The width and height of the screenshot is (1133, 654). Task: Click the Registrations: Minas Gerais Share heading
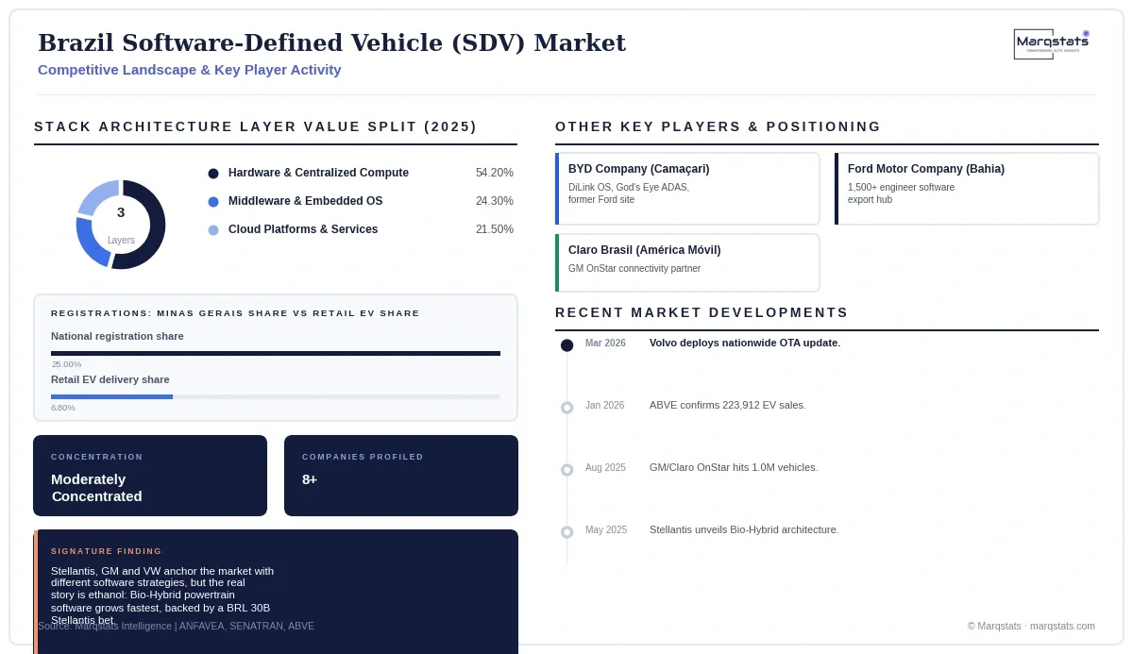[235, 313]
